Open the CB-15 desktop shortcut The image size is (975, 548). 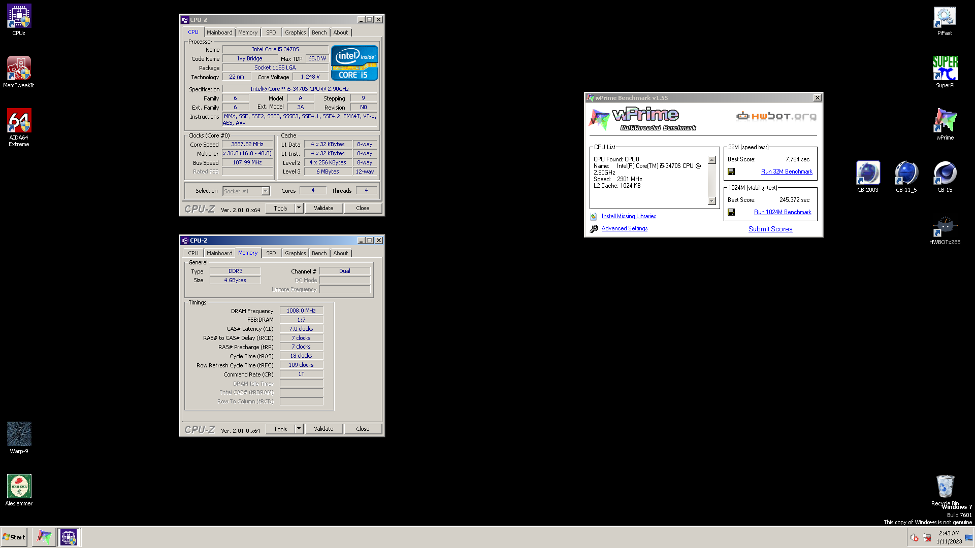pos(945,177)
